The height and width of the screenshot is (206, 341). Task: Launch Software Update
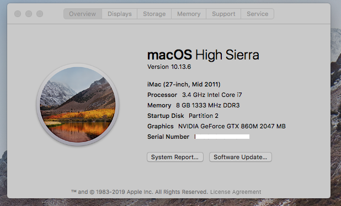(x=241, y=157)
